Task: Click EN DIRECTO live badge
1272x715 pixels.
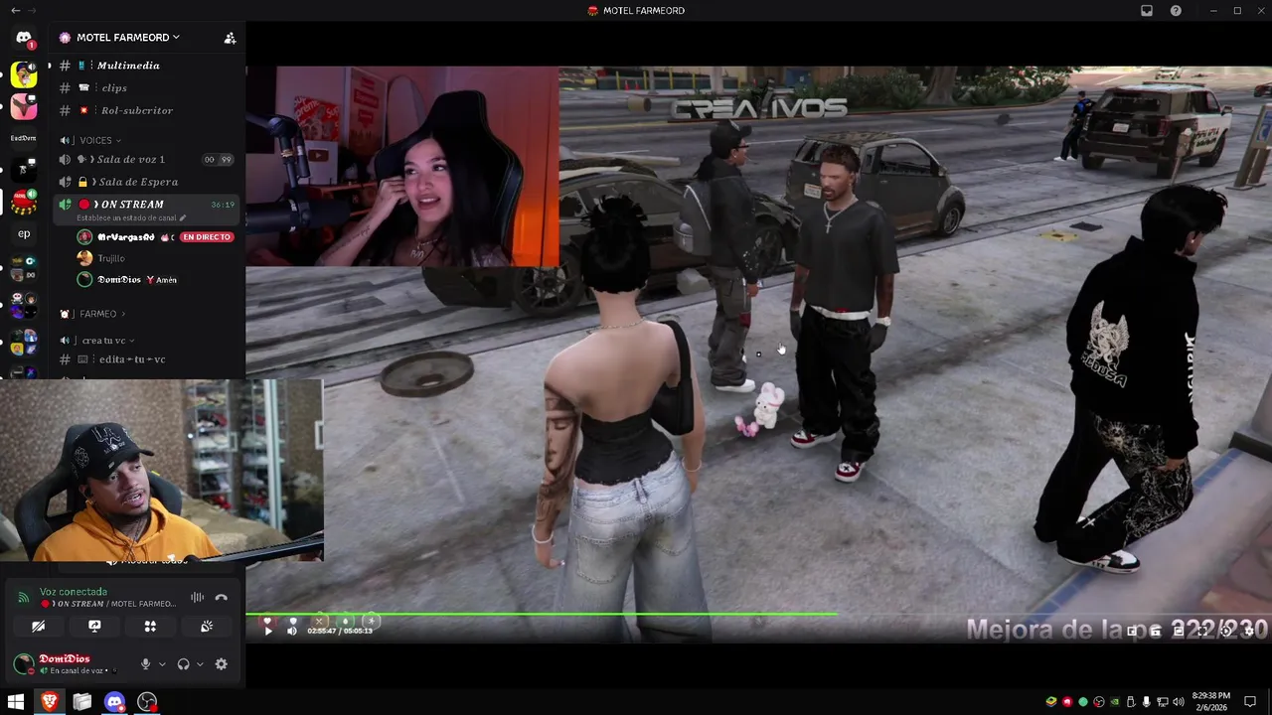Action: [x=207, y=237]
